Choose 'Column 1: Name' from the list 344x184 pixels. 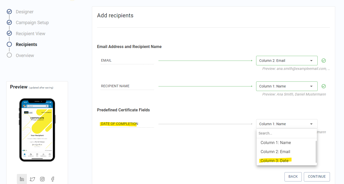pyautogui.click(x=275, y=143)
